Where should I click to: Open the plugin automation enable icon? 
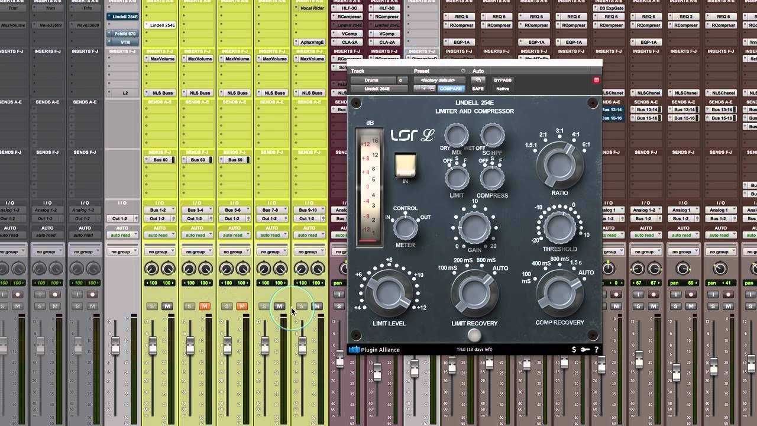tap(478, 80)
